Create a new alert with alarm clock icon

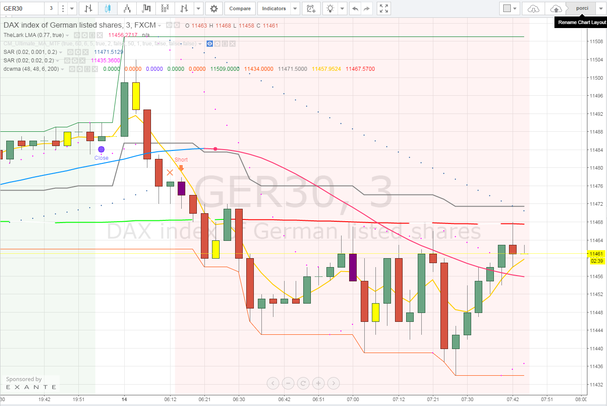311,8
